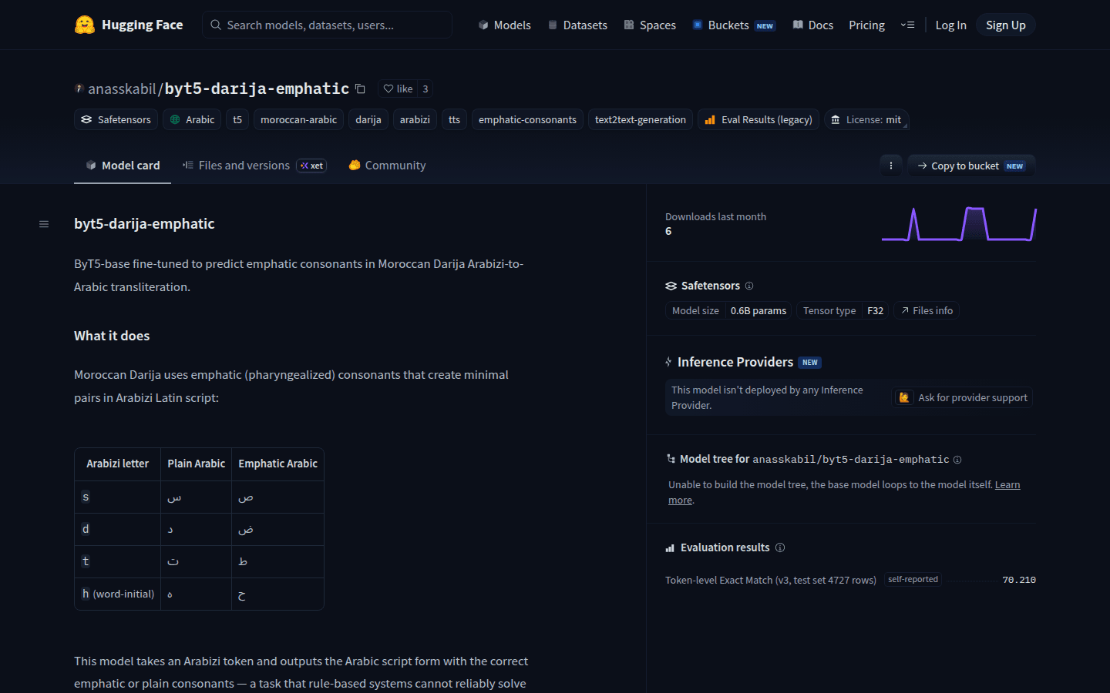Click the 'What it does' heading
Image resolution: width=1110 pixels, height=693 pixels.
click(112, 336)
